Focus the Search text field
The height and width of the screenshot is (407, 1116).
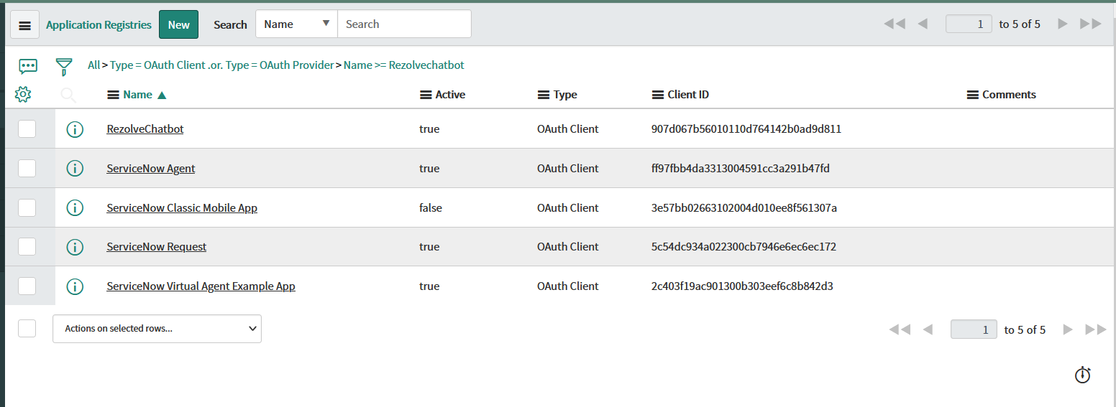coord(404,24)
